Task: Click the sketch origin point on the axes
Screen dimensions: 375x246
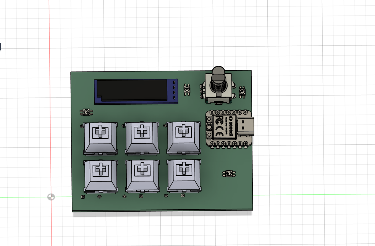Action: pos(51,197)
